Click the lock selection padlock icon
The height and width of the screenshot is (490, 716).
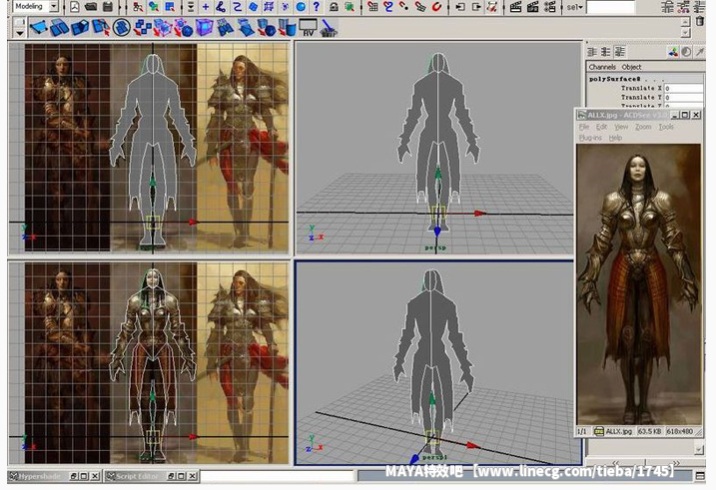334,6
